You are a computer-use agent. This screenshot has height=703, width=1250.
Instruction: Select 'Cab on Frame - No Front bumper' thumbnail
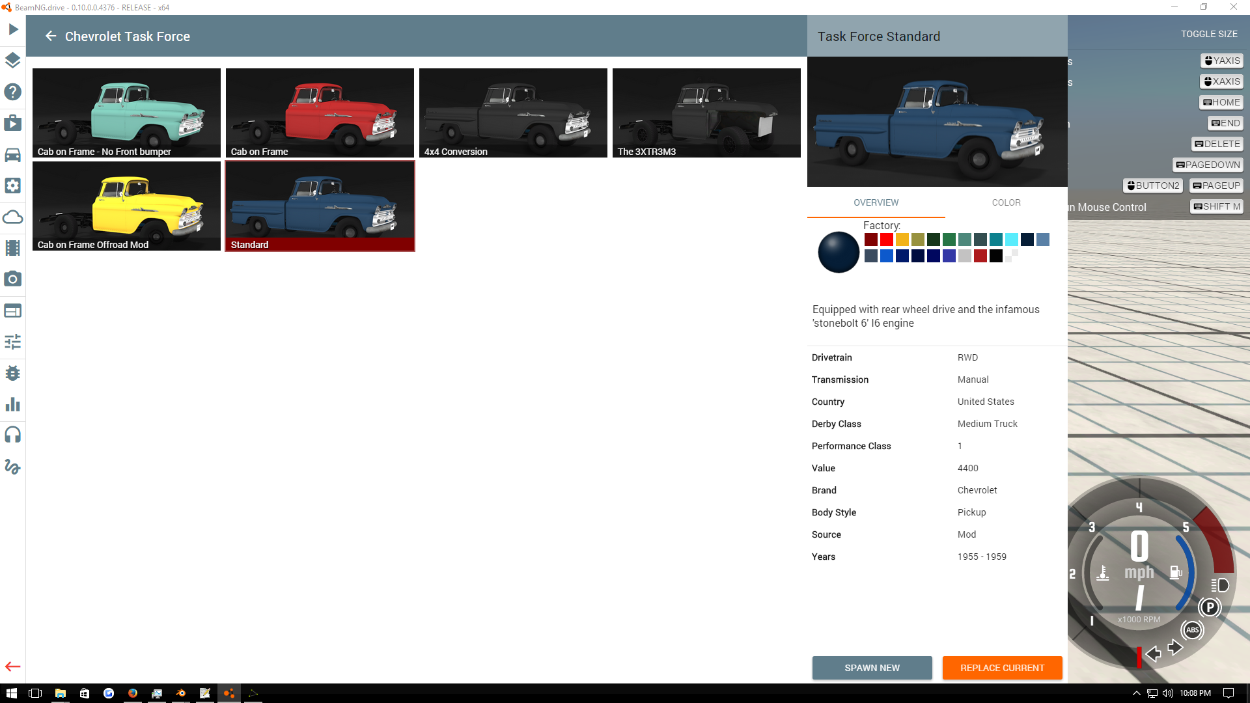(126, 113)
